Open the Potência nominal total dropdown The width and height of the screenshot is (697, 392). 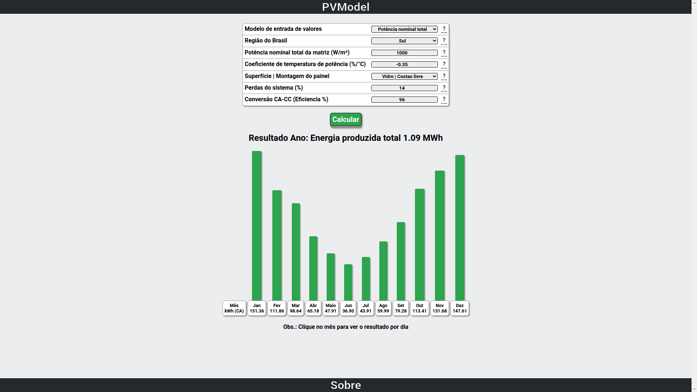(404, 29)
